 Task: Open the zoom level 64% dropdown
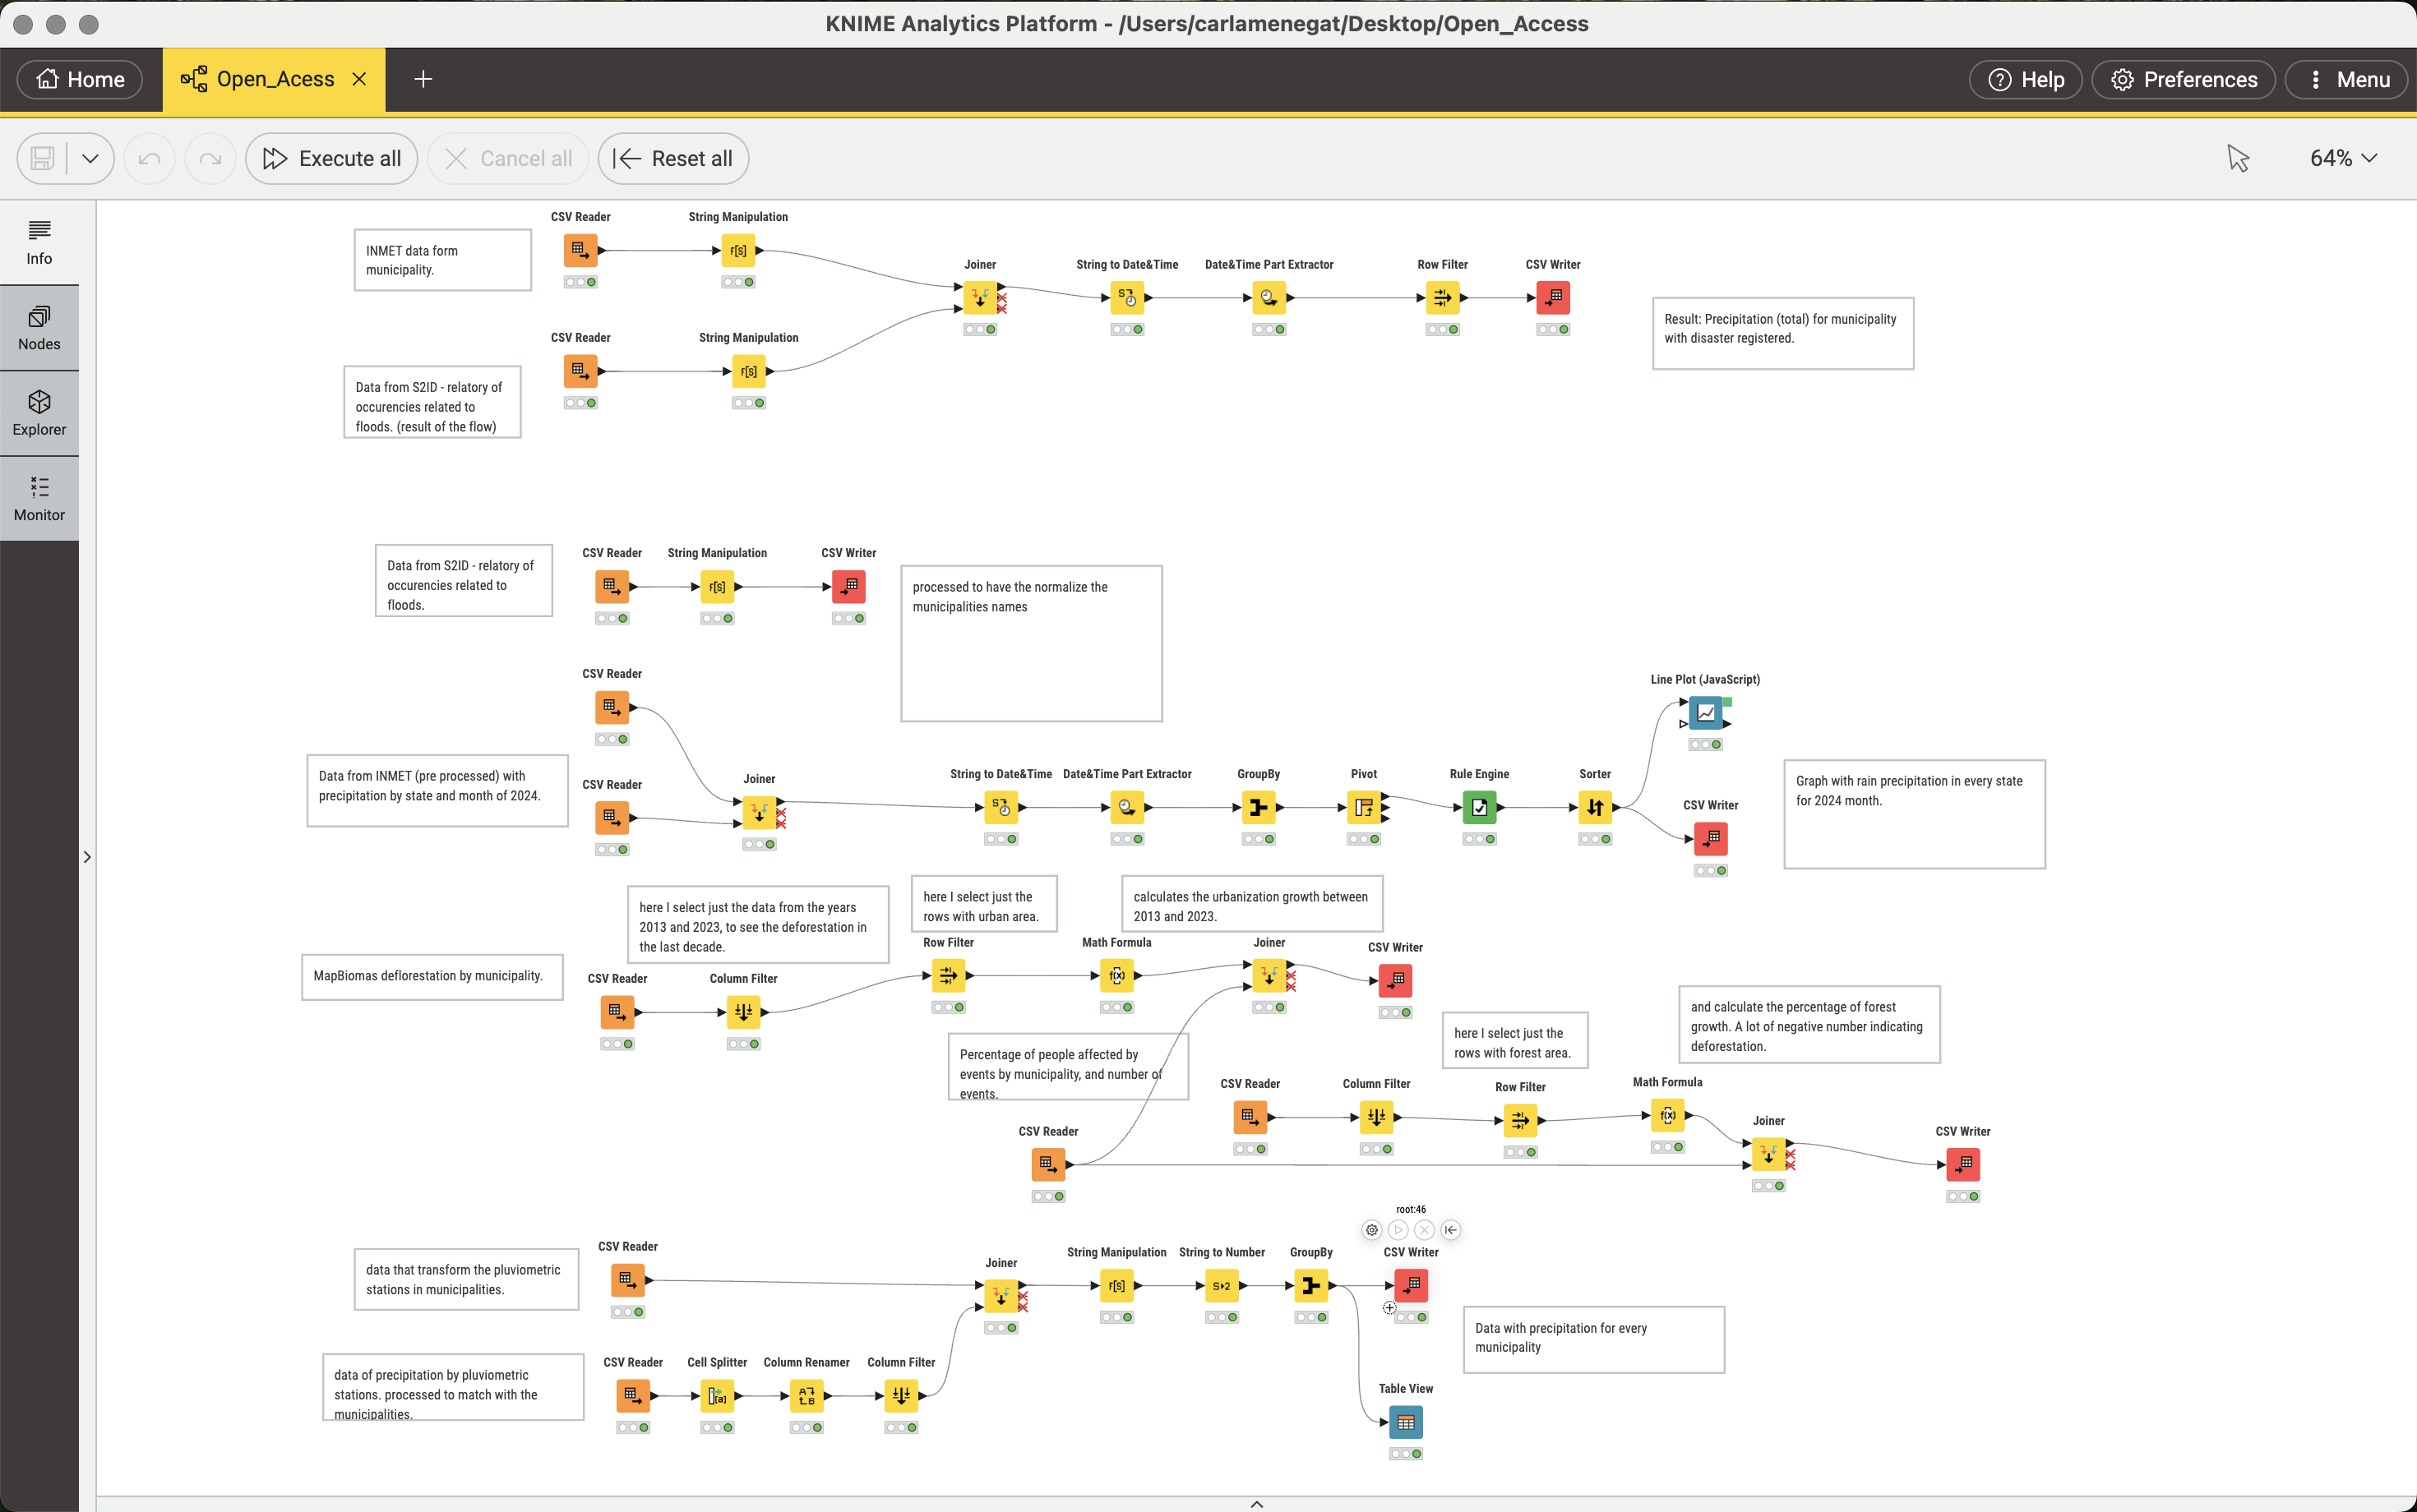point(2343,159)
